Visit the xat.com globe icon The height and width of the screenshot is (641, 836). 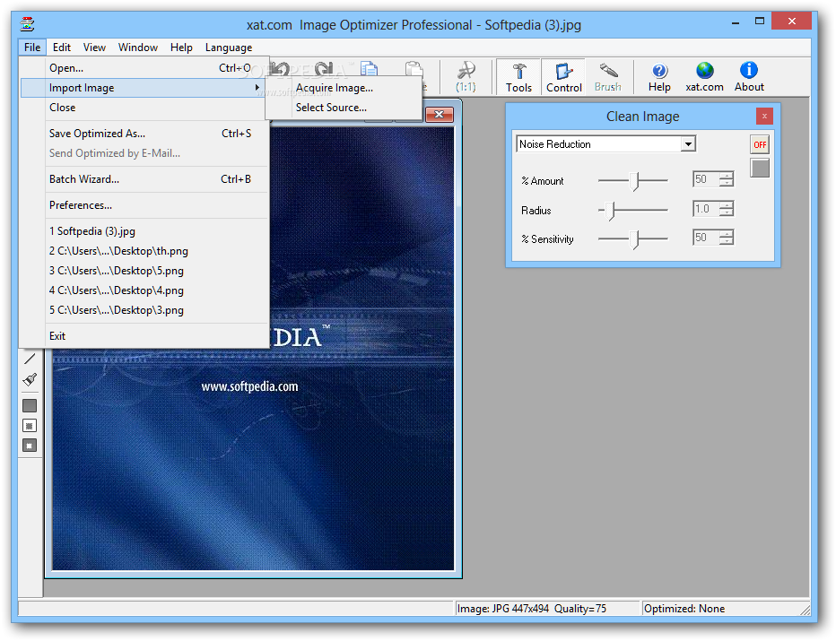pyautogui.click(x=704, y=77)
